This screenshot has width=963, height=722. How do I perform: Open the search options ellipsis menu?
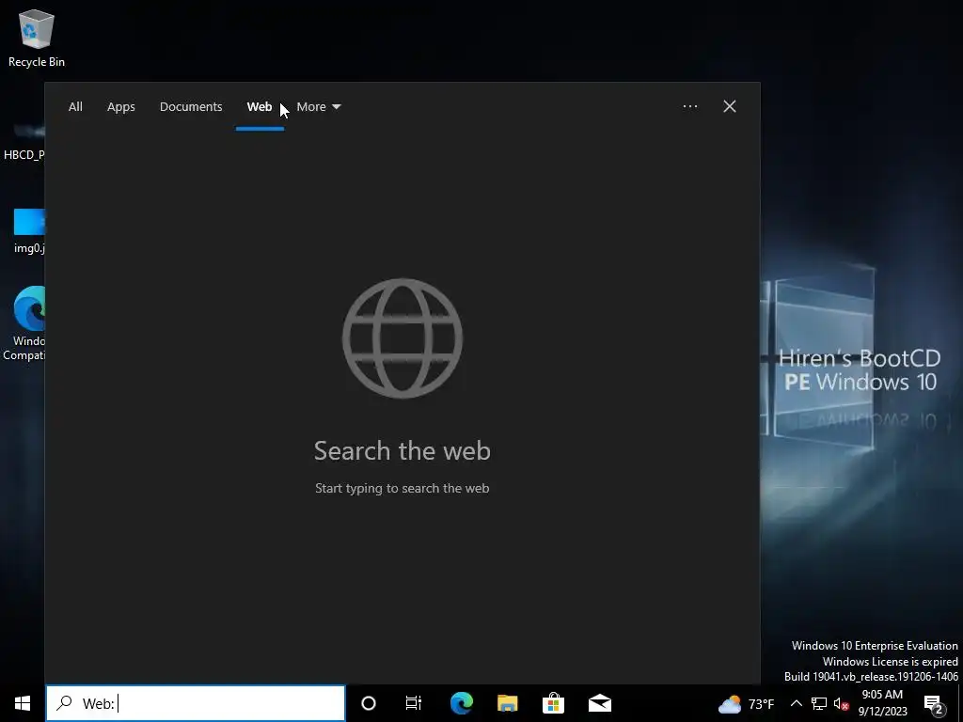pyautogui.click(x=689, y=107)
